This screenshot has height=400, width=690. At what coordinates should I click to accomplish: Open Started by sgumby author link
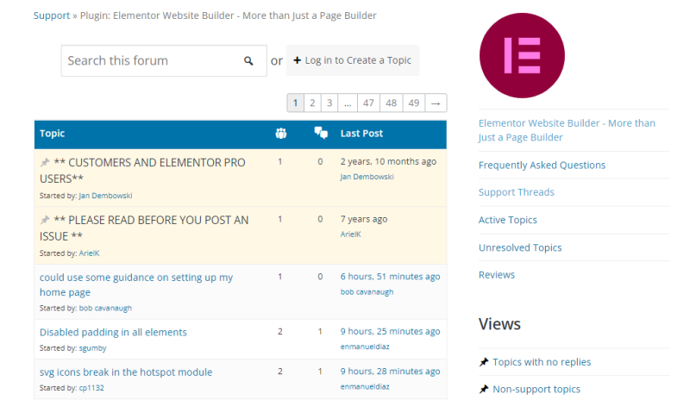point(93,348)
